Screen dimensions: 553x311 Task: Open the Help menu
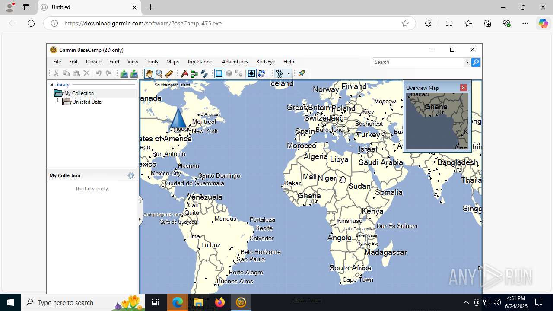[x=289, y=62]
